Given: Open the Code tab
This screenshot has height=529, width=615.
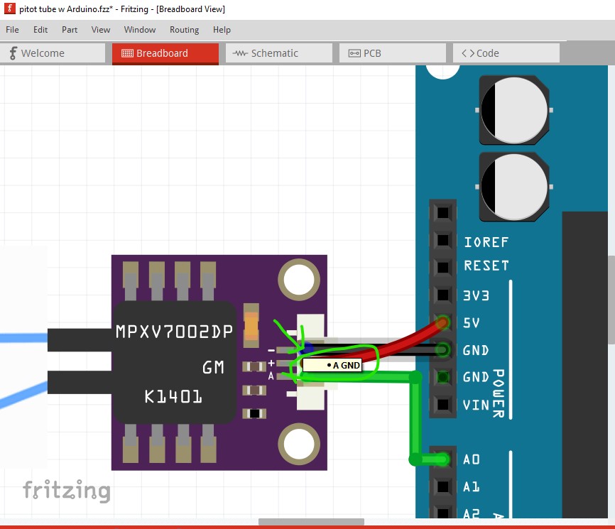Looking at the screenshot, I should pyautogui.click(x=506, y=53).
